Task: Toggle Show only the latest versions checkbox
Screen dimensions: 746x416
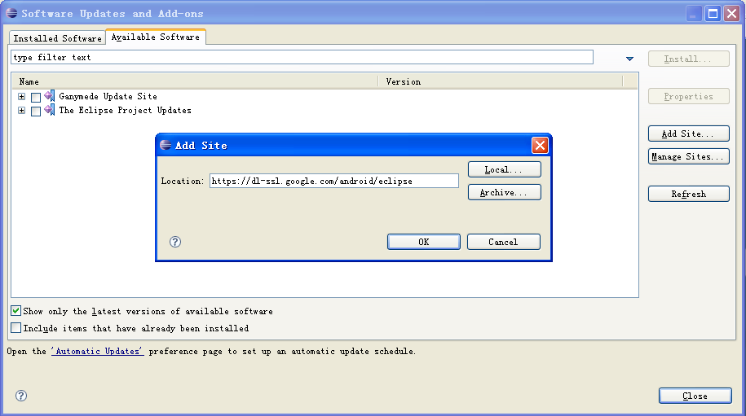Action: click(x=15, y=311)
